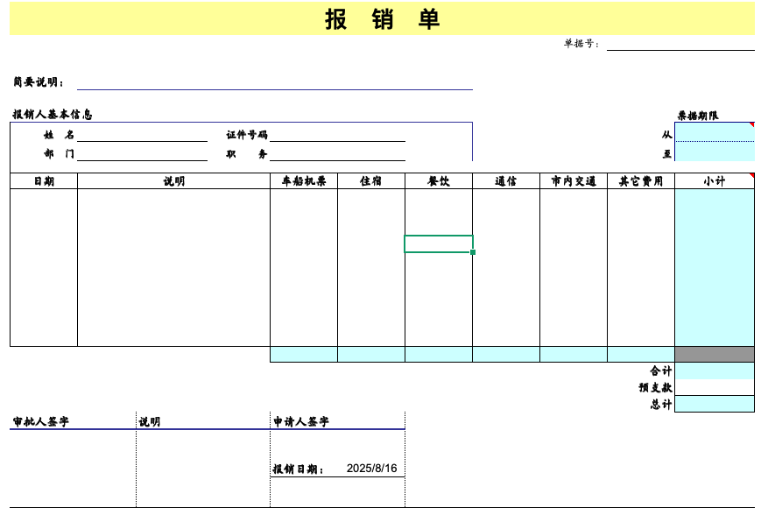Viewport: 761px width, 508px height.
Task: Click the 简要说明 input line
Action: (275, 82)
